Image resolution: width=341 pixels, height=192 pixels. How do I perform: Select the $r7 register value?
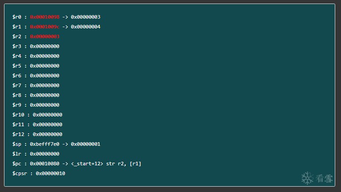tap(44, 85)
